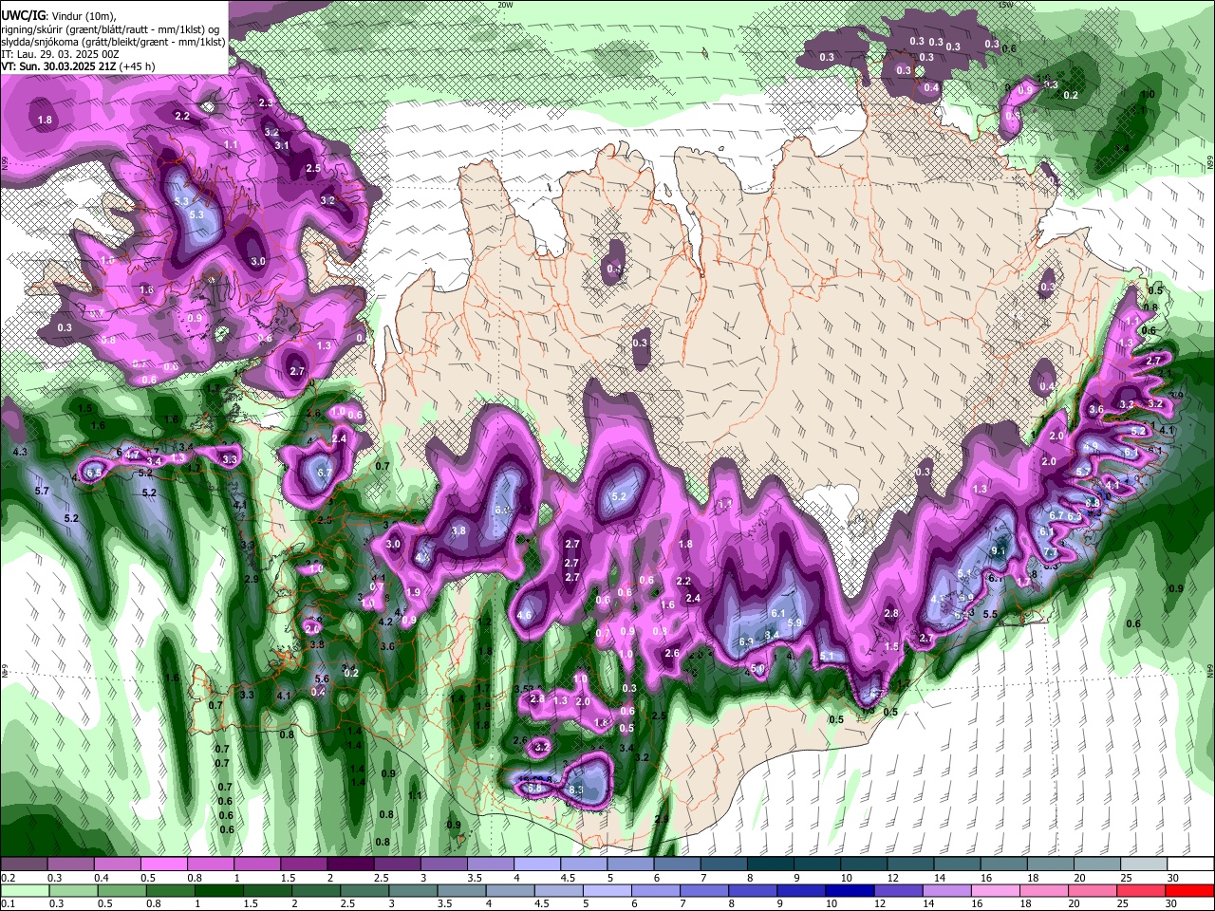Click the 'IT: Lau. 29. 03. 2025 00Z' line

click(60, 54)
